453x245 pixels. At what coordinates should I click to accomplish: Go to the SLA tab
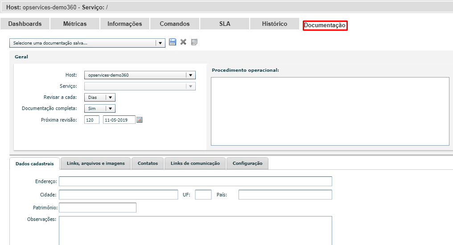click(225, 24)
